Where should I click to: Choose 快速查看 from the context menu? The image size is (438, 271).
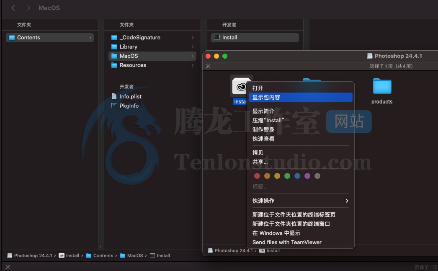(x=301, y=139)
